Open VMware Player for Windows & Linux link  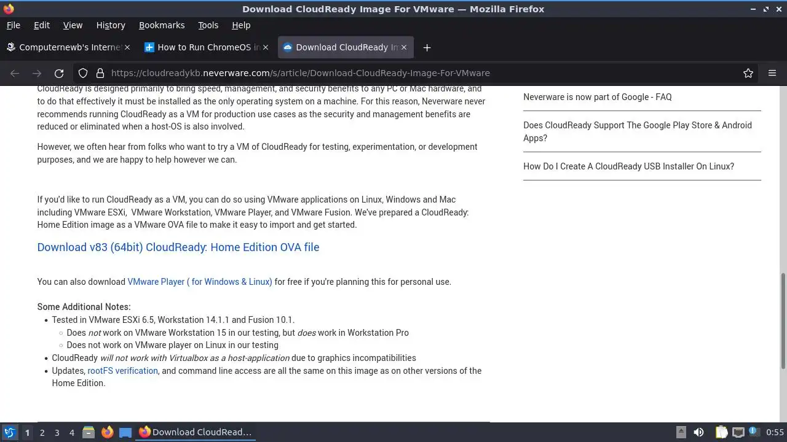coord(200,282)
